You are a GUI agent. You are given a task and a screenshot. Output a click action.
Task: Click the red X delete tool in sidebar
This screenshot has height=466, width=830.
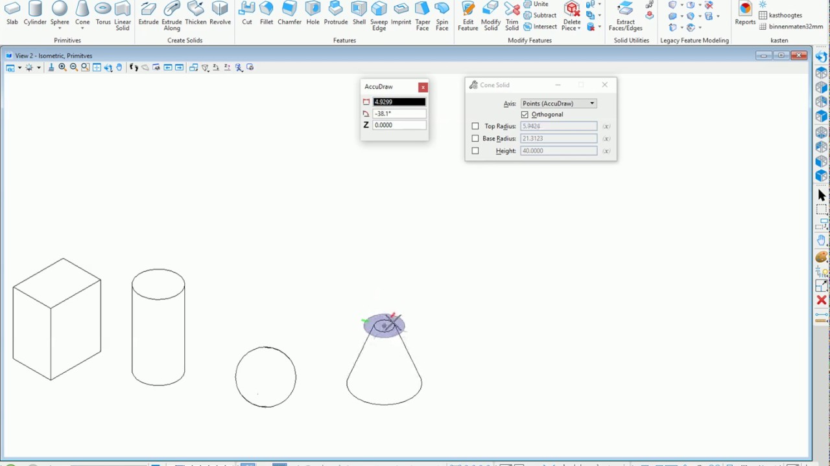tap(822, 300)
